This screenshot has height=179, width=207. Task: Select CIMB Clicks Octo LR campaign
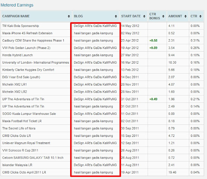pyautogui.click(x=16, y=136)
